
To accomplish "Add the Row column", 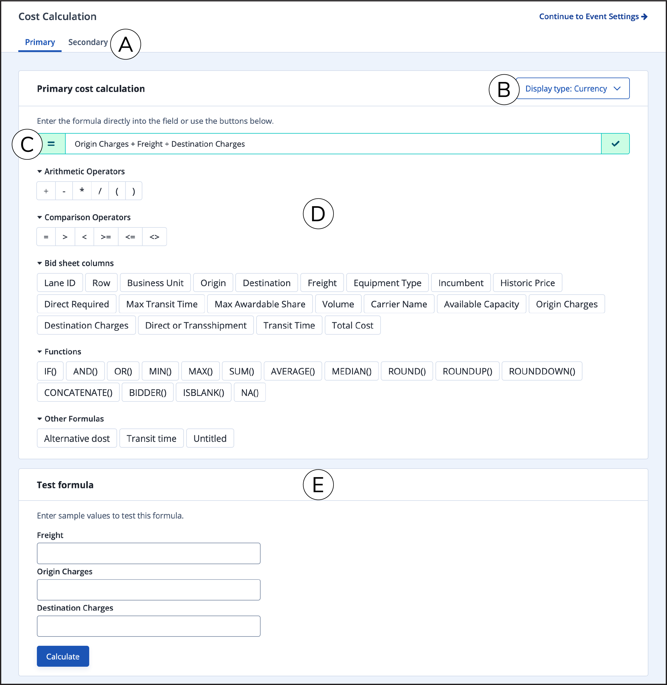I will (x=101, y=283).
